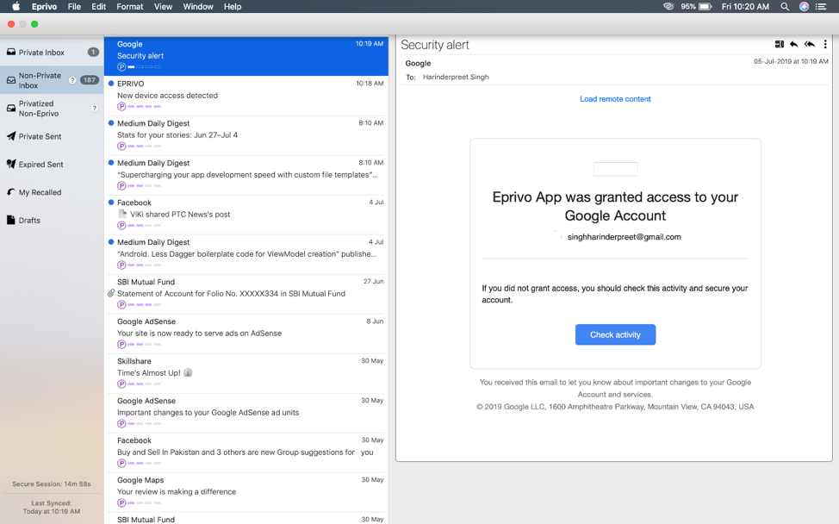Click the P privacy icon on EPRIVO message

click(122, 107)
